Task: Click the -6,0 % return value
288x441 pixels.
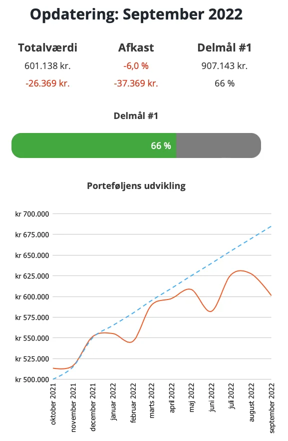Action: (x=136, y=66)
